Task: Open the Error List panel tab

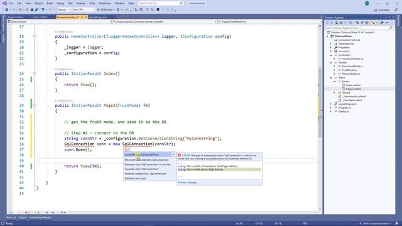Action: click(x=11, y=218)
